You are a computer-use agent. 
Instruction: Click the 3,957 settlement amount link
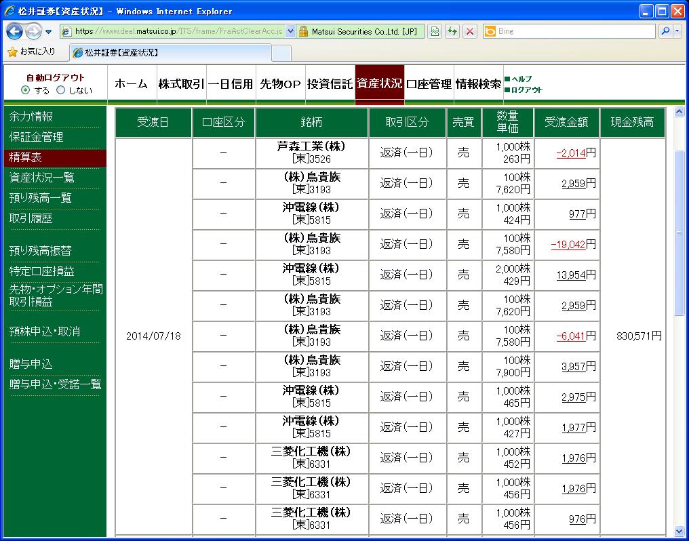pyautogui.click(x=574, y=367)
